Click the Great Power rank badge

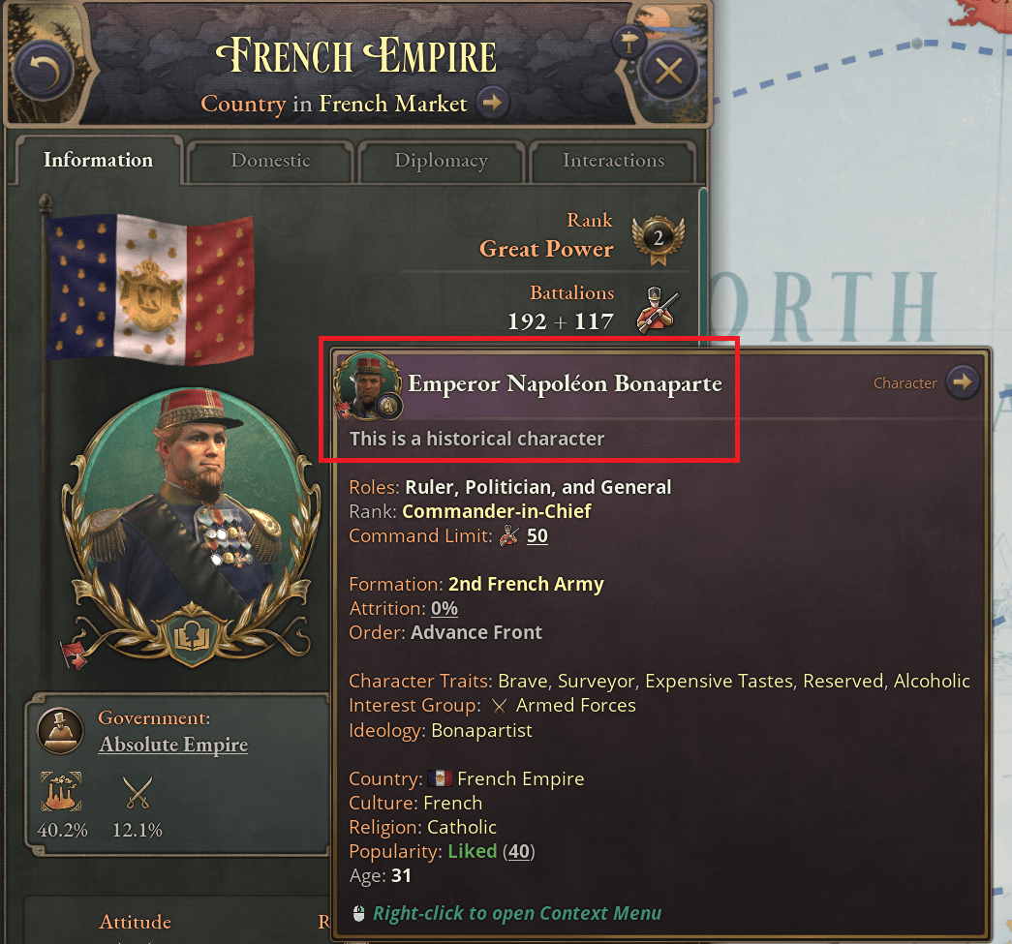[x=658, y=239]
